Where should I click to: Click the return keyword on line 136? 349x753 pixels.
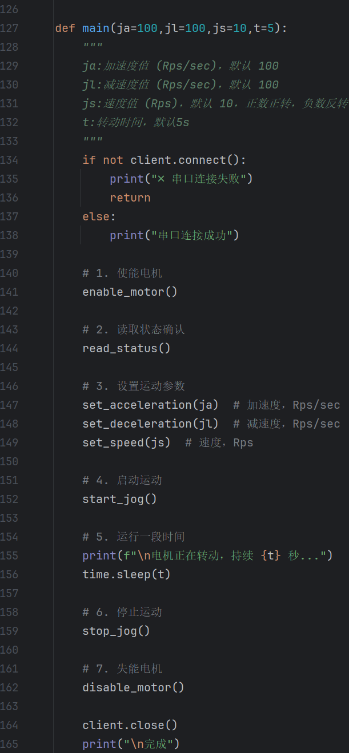(130, 198)
